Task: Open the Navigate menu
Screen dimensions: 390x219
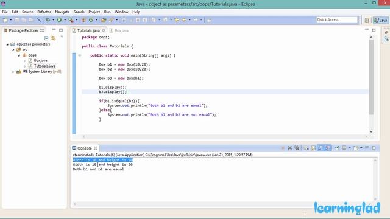Action: click(62, 12)
